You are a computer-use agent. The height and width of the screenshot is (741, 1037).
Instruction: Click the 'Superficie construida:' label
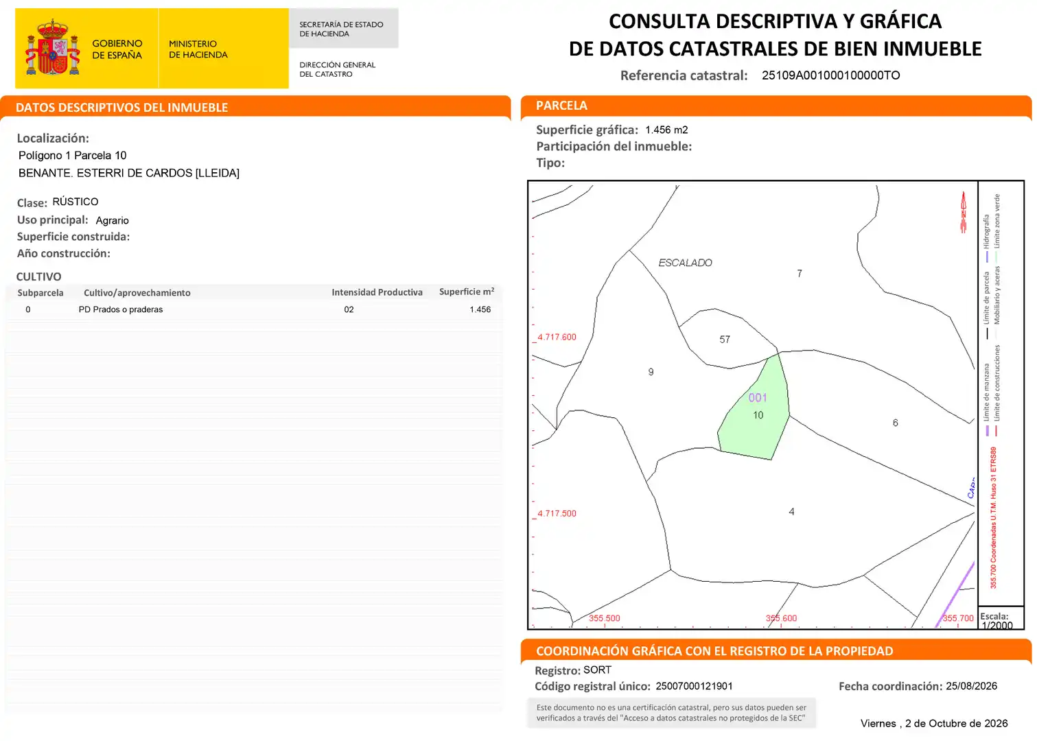click(x=73, y=237)
